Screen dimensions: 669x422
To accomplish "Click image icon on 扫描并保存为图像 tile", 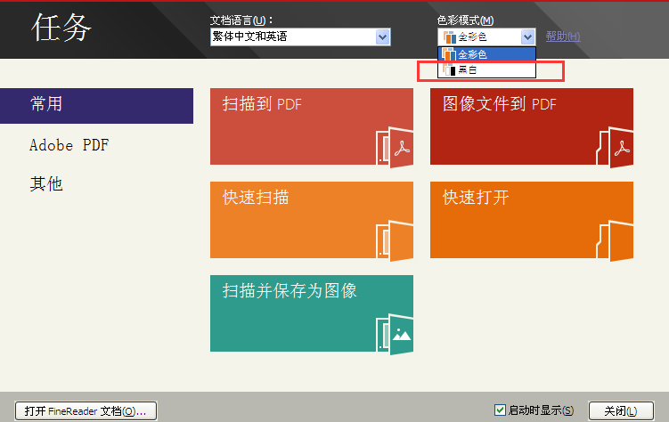I will click(395, 334).
